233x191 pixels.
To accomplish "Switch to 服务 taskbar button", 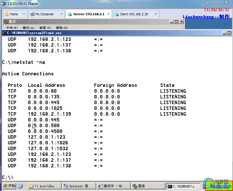I will click(x=148, y=186).
